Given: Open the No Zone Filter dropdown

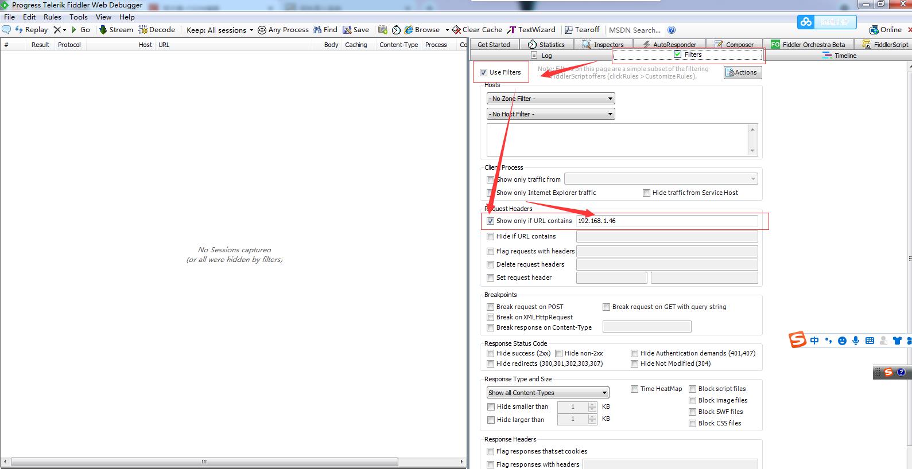Looking at the screenshot, I should pyautogui.click(x=551, y=99).
